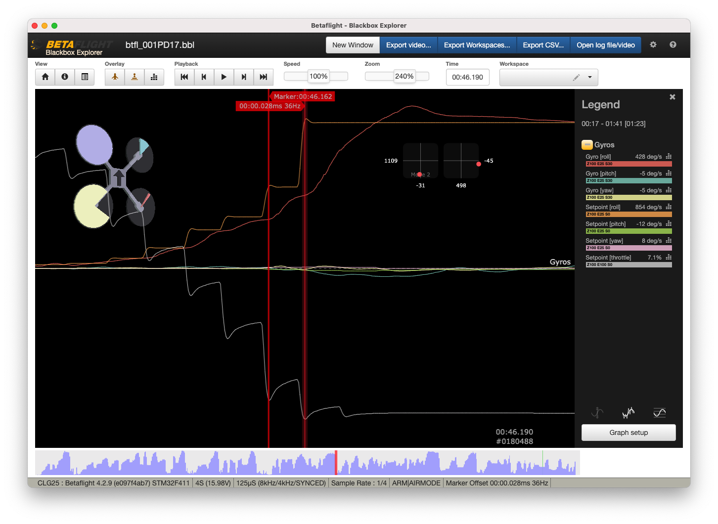Click the red Gyro [roll] color bar
The width and height of the screenshot is (718, 524).
click(628, 164)
